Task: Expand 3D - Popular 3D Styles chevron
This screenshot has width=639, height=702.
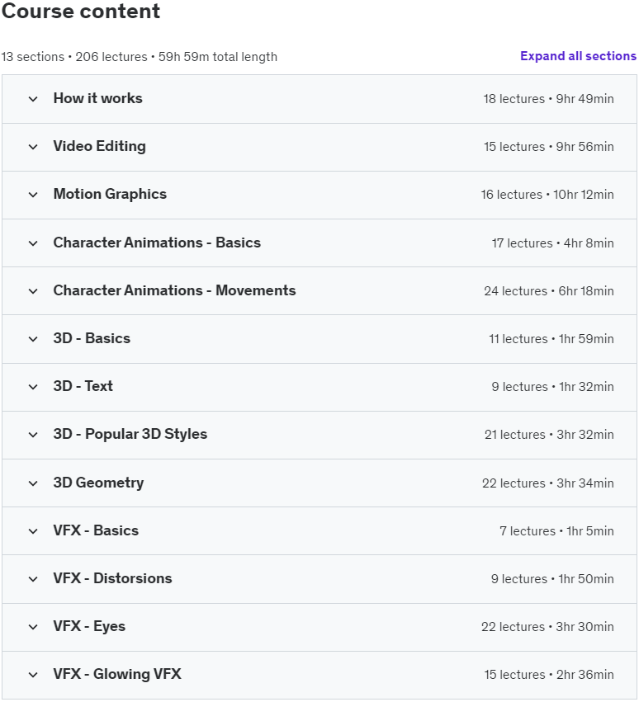Action: coord(33,435)
